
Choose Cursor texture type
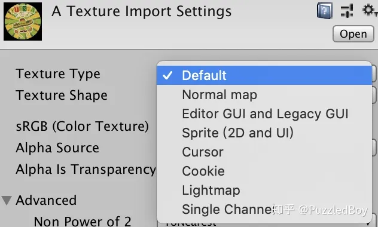[x=264, y=152]
